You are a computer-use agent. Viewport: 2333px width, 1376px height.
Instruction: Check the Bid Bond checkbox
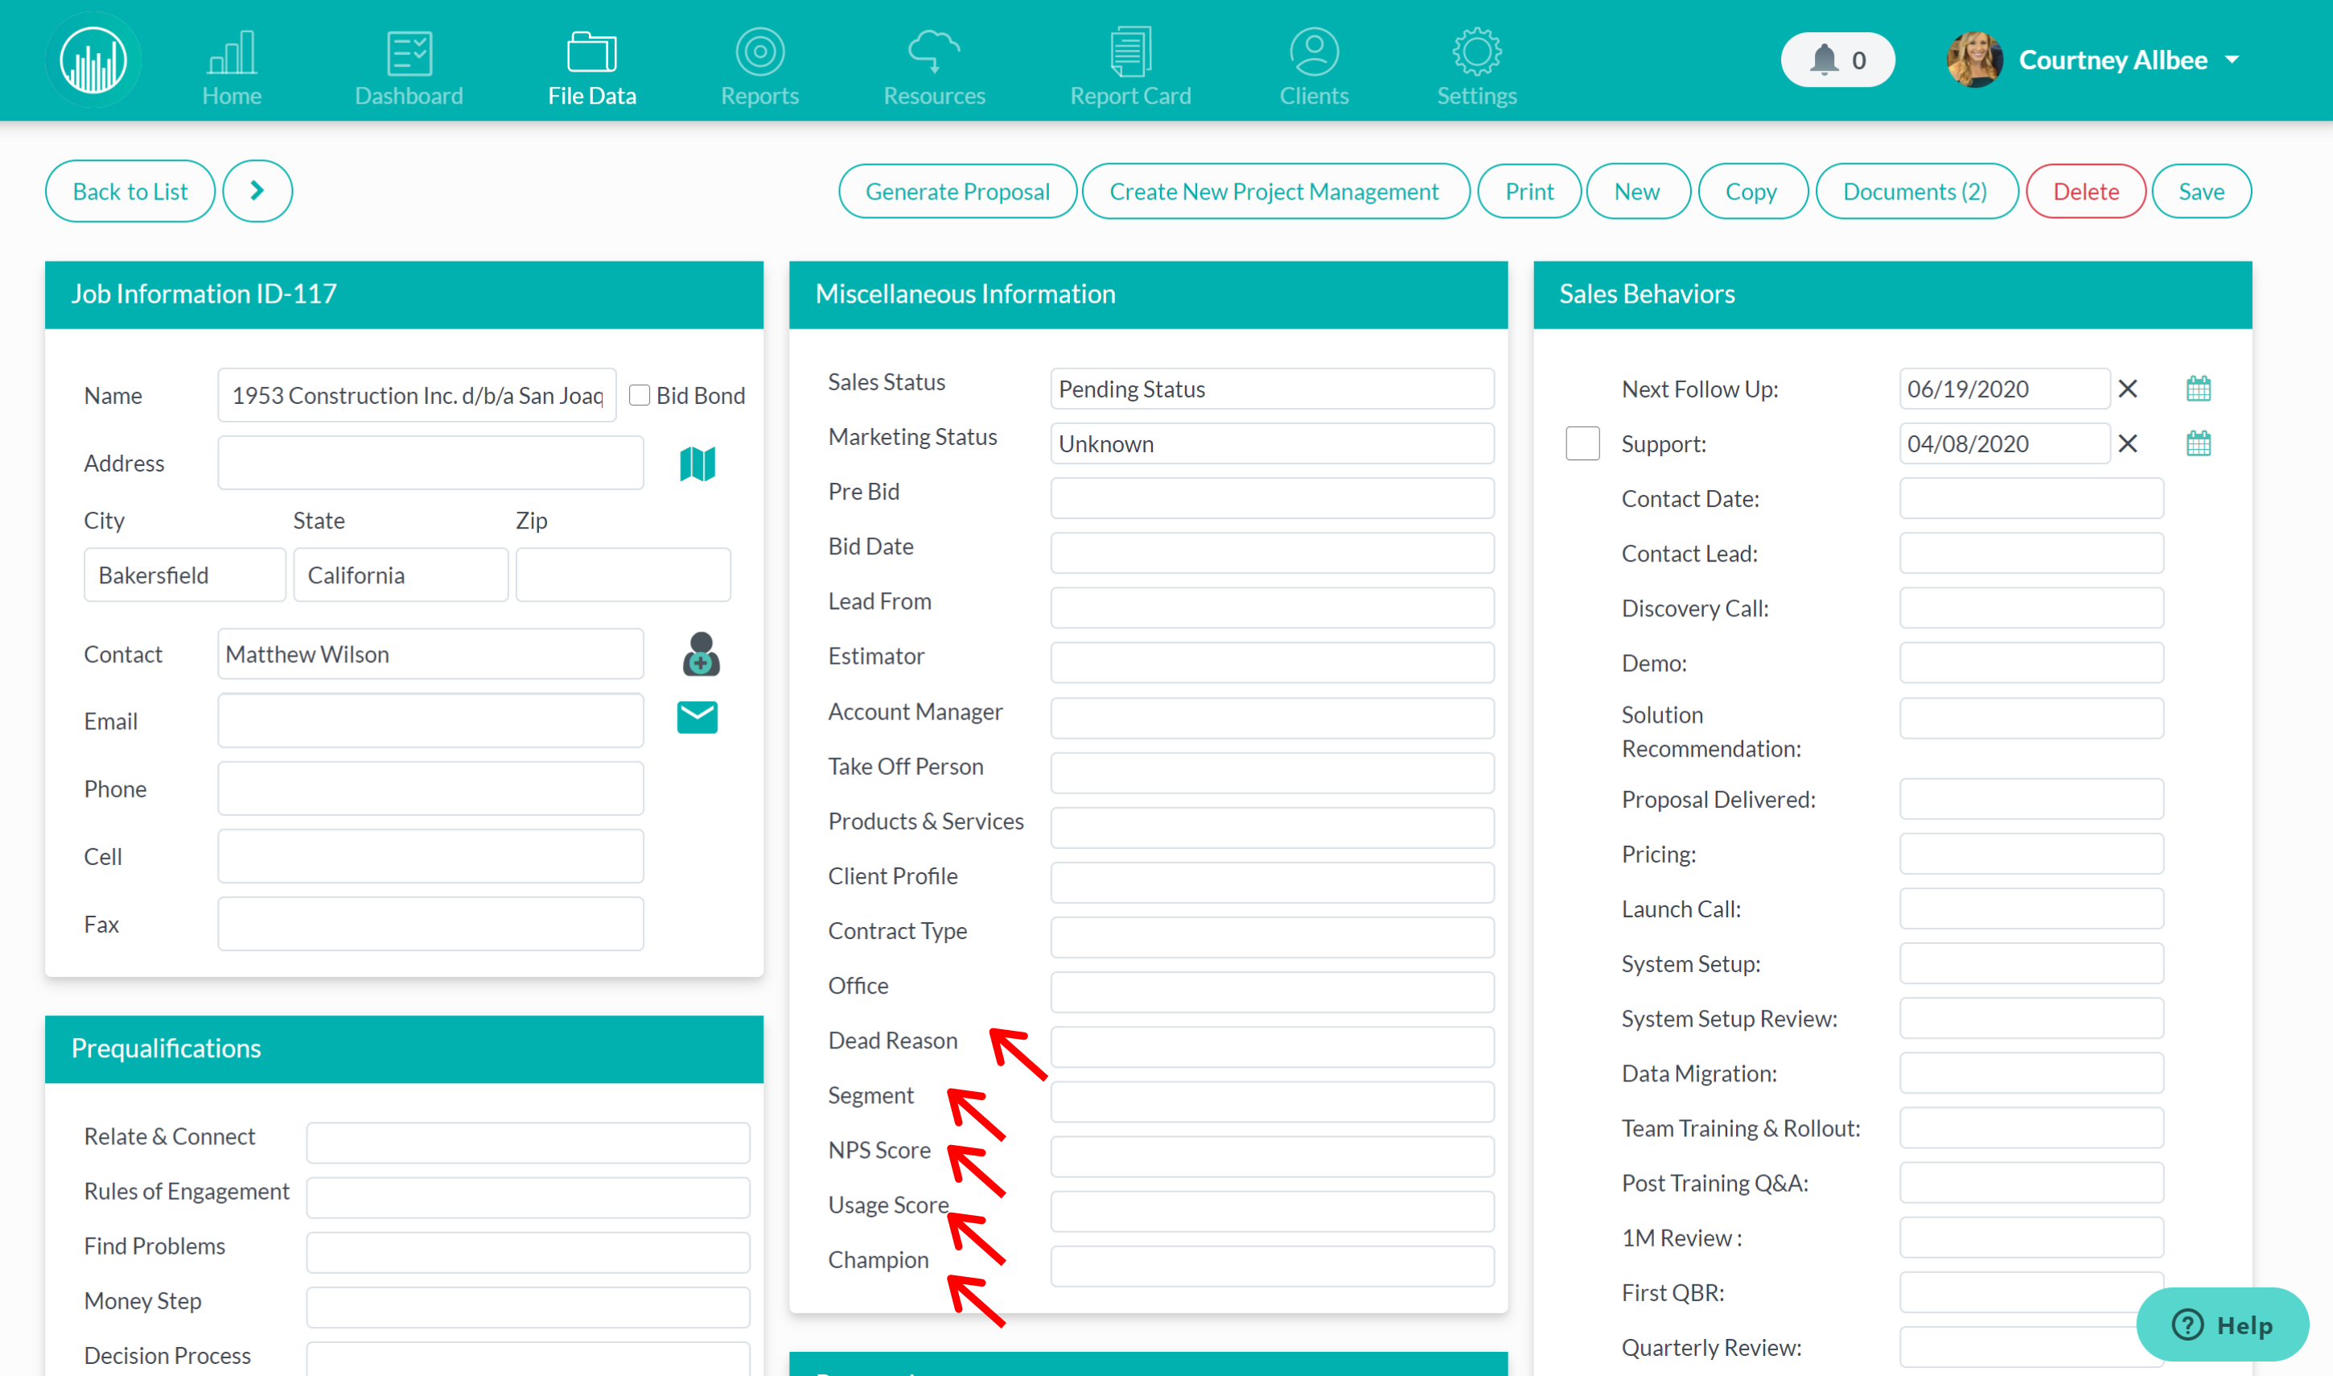640,394
